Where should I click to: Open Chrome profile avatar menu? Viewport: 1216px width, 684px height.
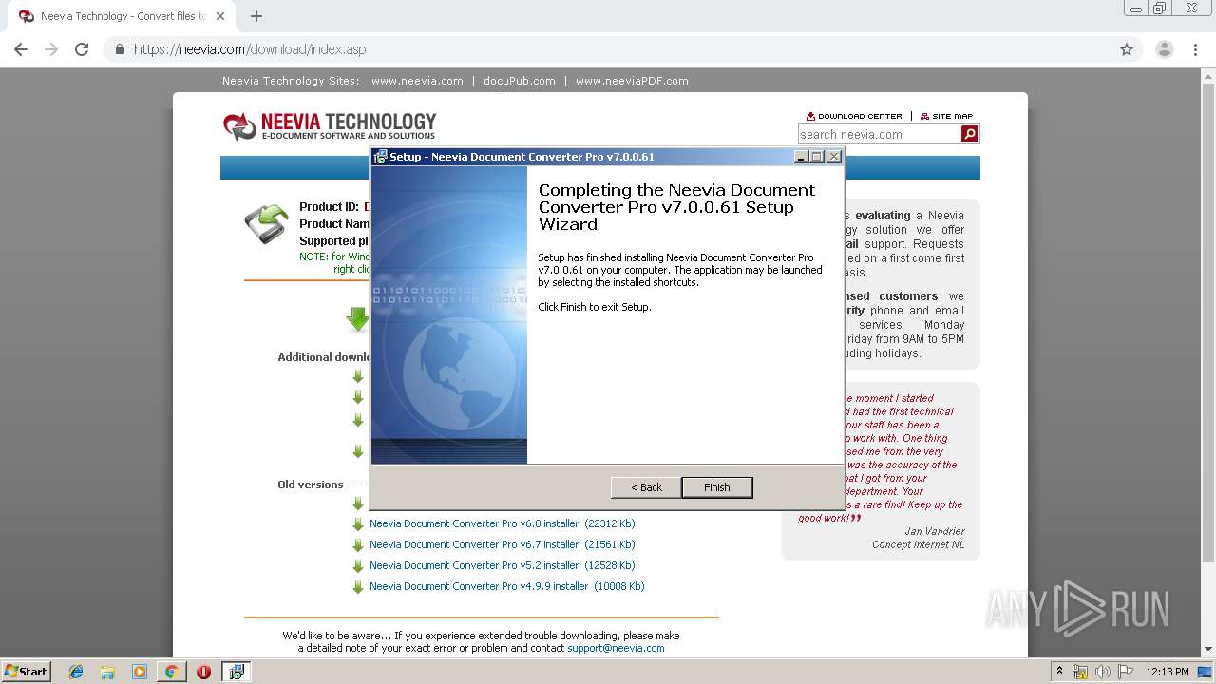pyautogui.click(x=1164, y=49)
